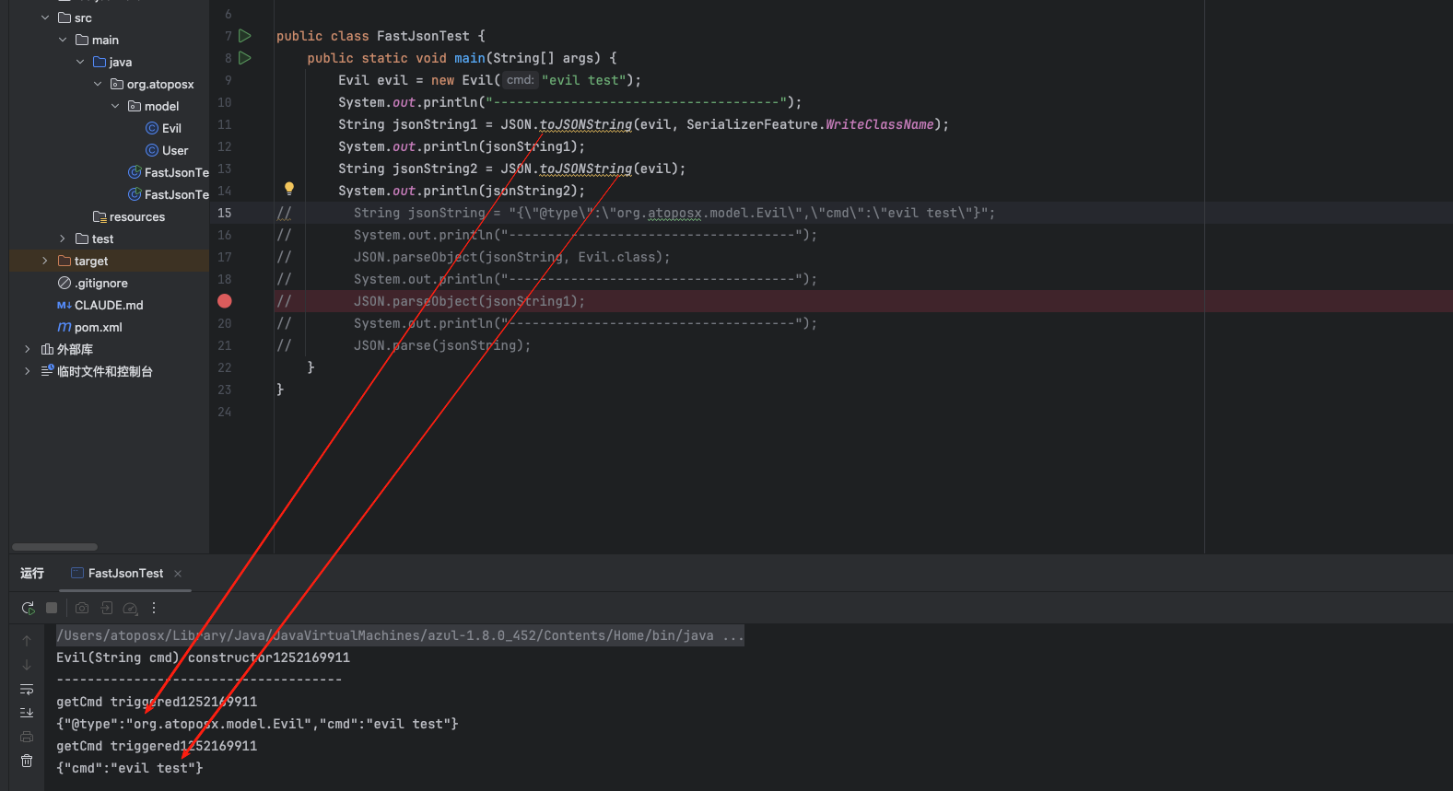Image resolution: width=1453 pixels, height=791 pixels.
Task: Remove the red breakpoint on line 19
Action: tap(225, 301)
